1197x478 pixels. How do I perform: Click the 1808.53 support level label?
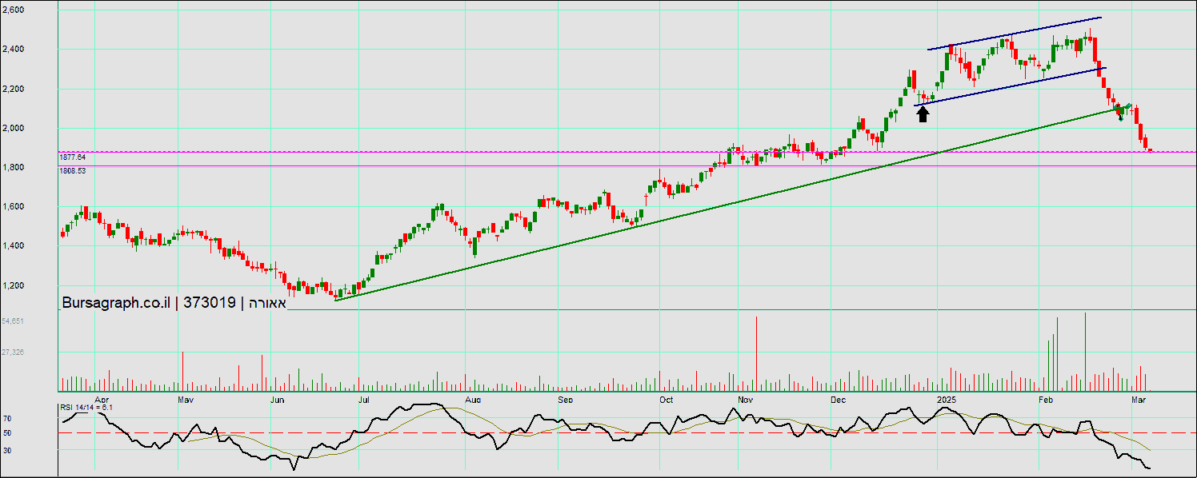click(x=72, y=171)
